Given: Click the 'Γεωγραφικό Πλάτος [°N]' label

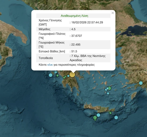Looking at the screenshot, I should (x=52, y=36).
